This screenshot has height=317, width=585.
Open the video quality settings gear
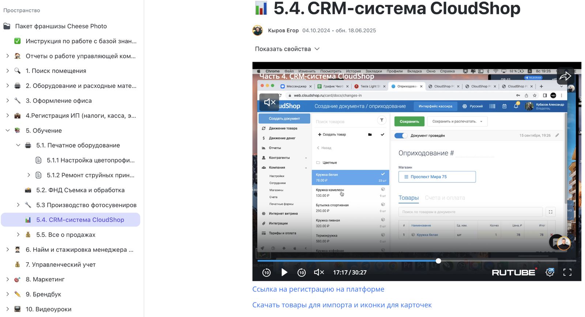[550, 272]
